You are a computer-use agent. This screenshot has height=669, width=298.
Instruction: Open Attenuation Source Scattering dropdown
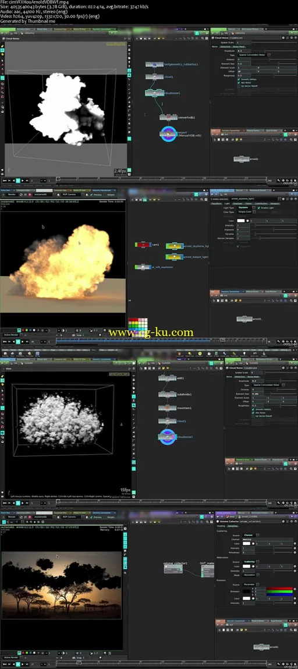[250, 562]
